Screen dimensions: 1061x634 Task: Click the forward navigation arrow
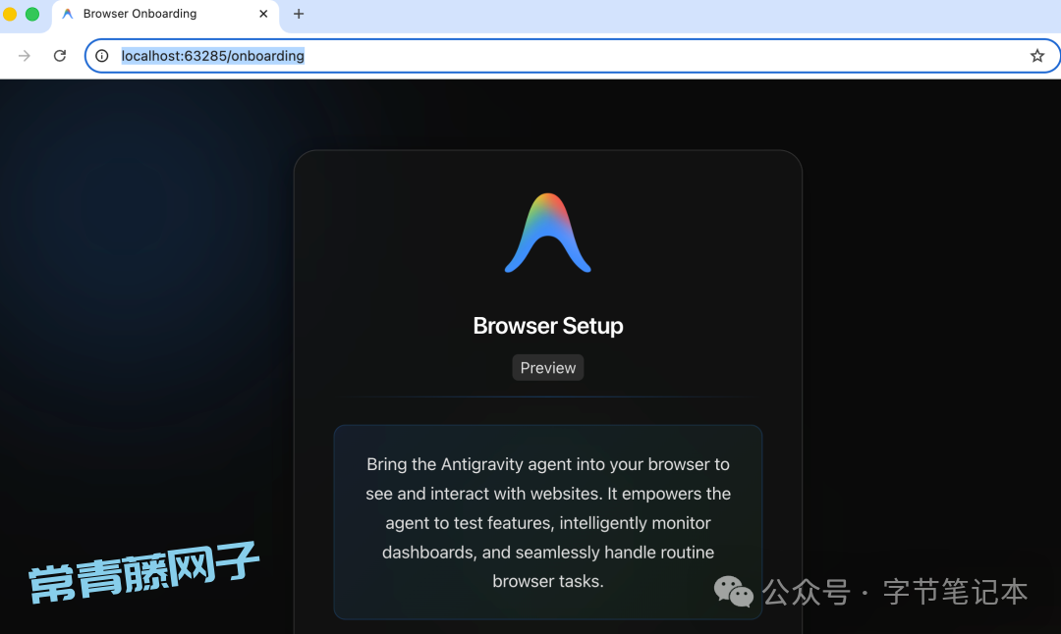click(25, 56)
